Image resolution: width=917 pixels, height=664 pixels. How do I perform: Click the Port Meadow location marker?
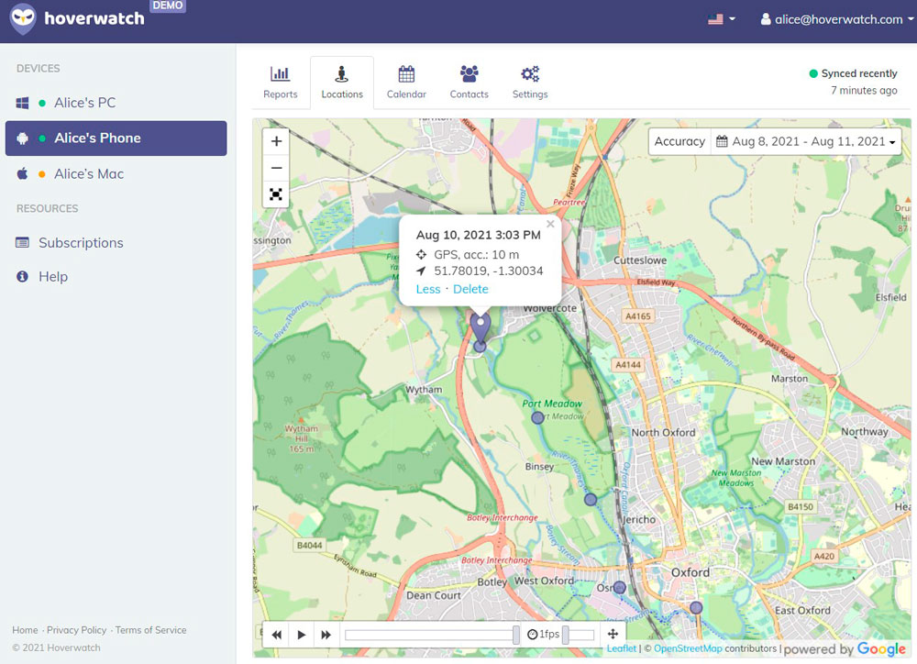(x=537, y=417)
